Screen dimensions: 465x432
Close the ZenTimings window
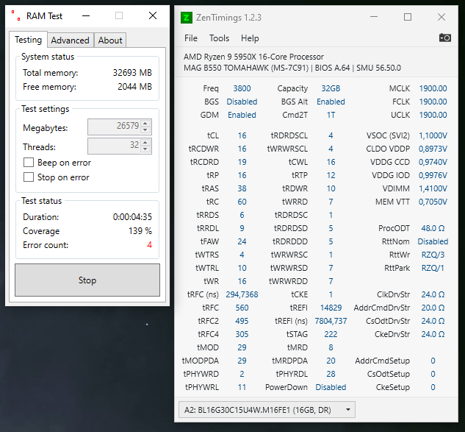point(441,17)
